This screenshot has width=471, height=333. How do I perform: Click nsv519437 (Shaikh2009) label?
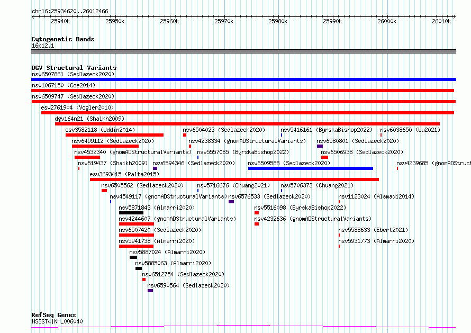[x=113, y=163]
